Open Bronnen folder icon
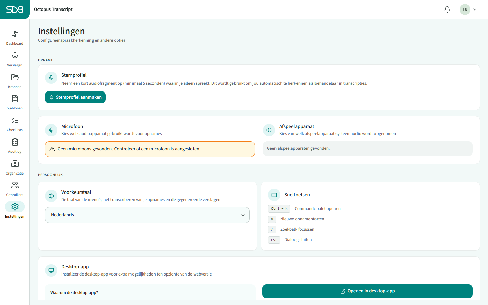 pos(15,77)
